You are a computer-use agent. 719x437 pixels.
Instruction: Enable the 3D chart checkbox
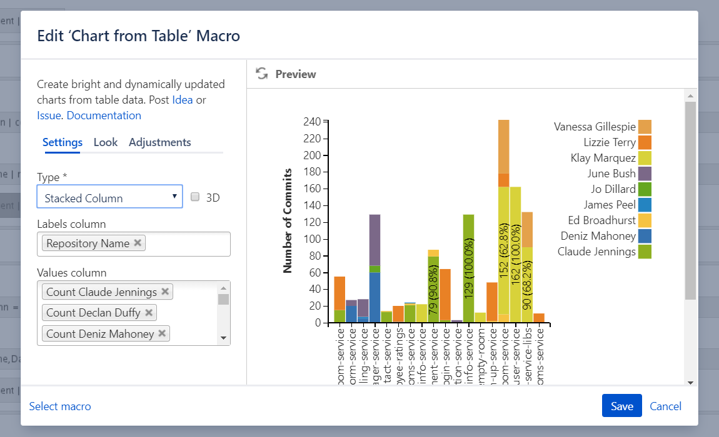(x=194, y=197)
